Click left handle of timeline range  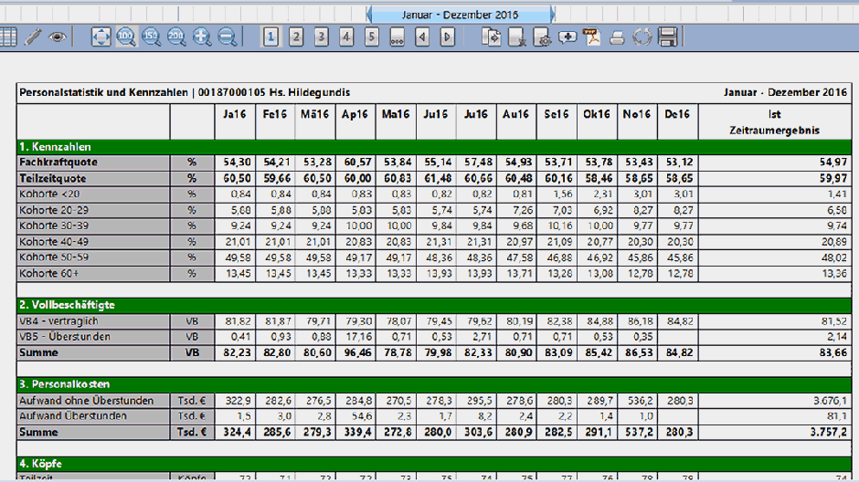click(x=368, y=15)
